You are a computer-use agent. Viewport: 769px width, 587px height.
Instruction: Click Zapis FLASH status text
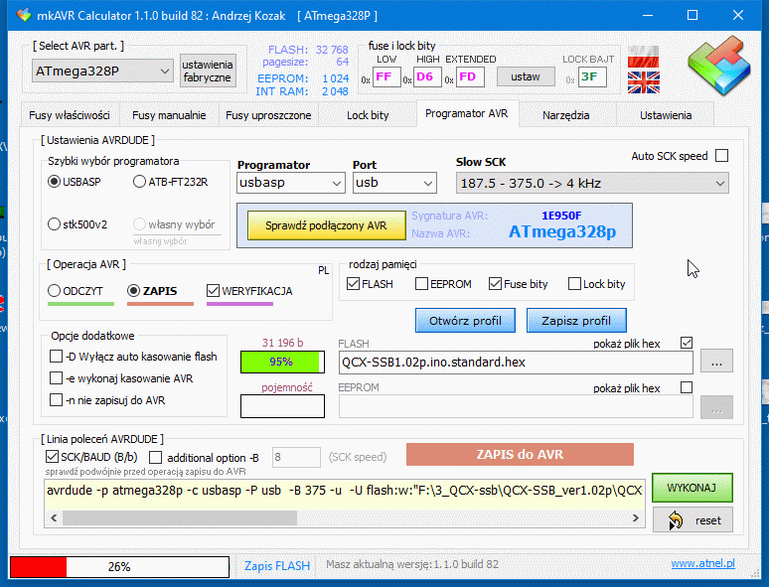pyautogui.click(x=277, y=566)
